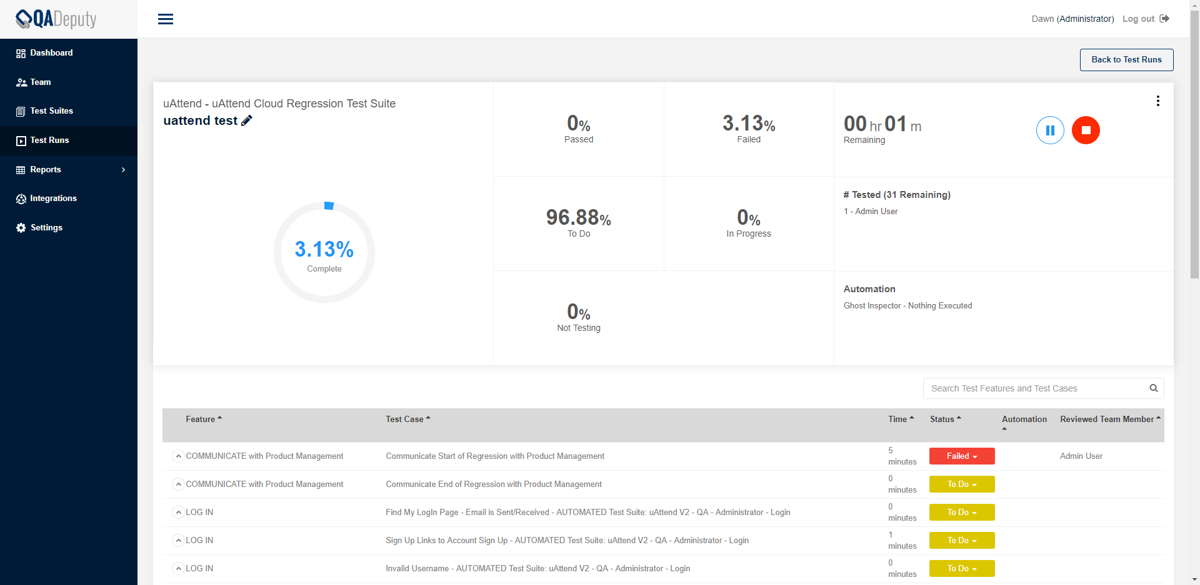Focus the Search Test Features and Test Cases field
Viewport: 1200px width, 585px height.
(x=1043, y=388)
